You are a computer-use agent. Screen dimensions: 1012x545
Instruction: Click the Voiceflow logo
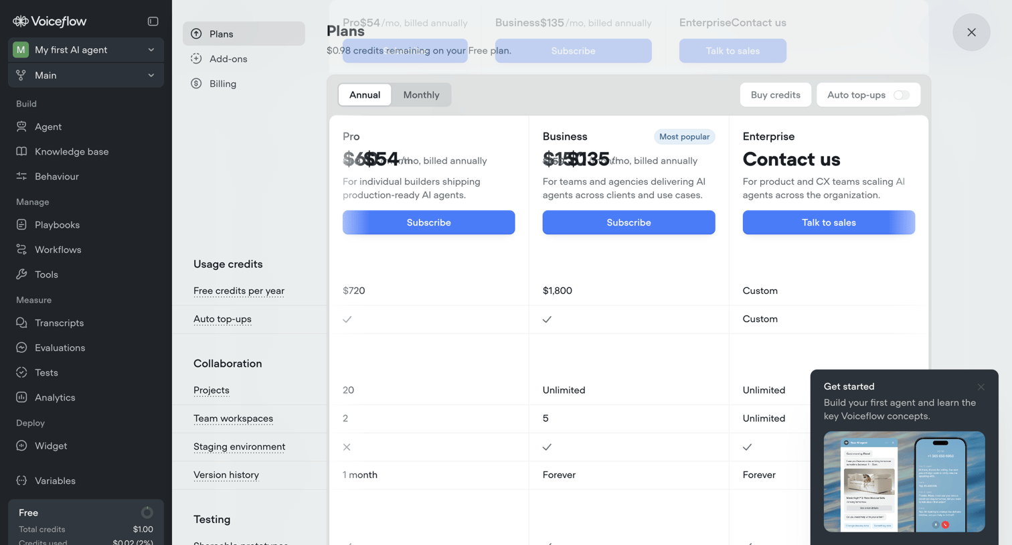pyautogui.click(x=50, y=21)
